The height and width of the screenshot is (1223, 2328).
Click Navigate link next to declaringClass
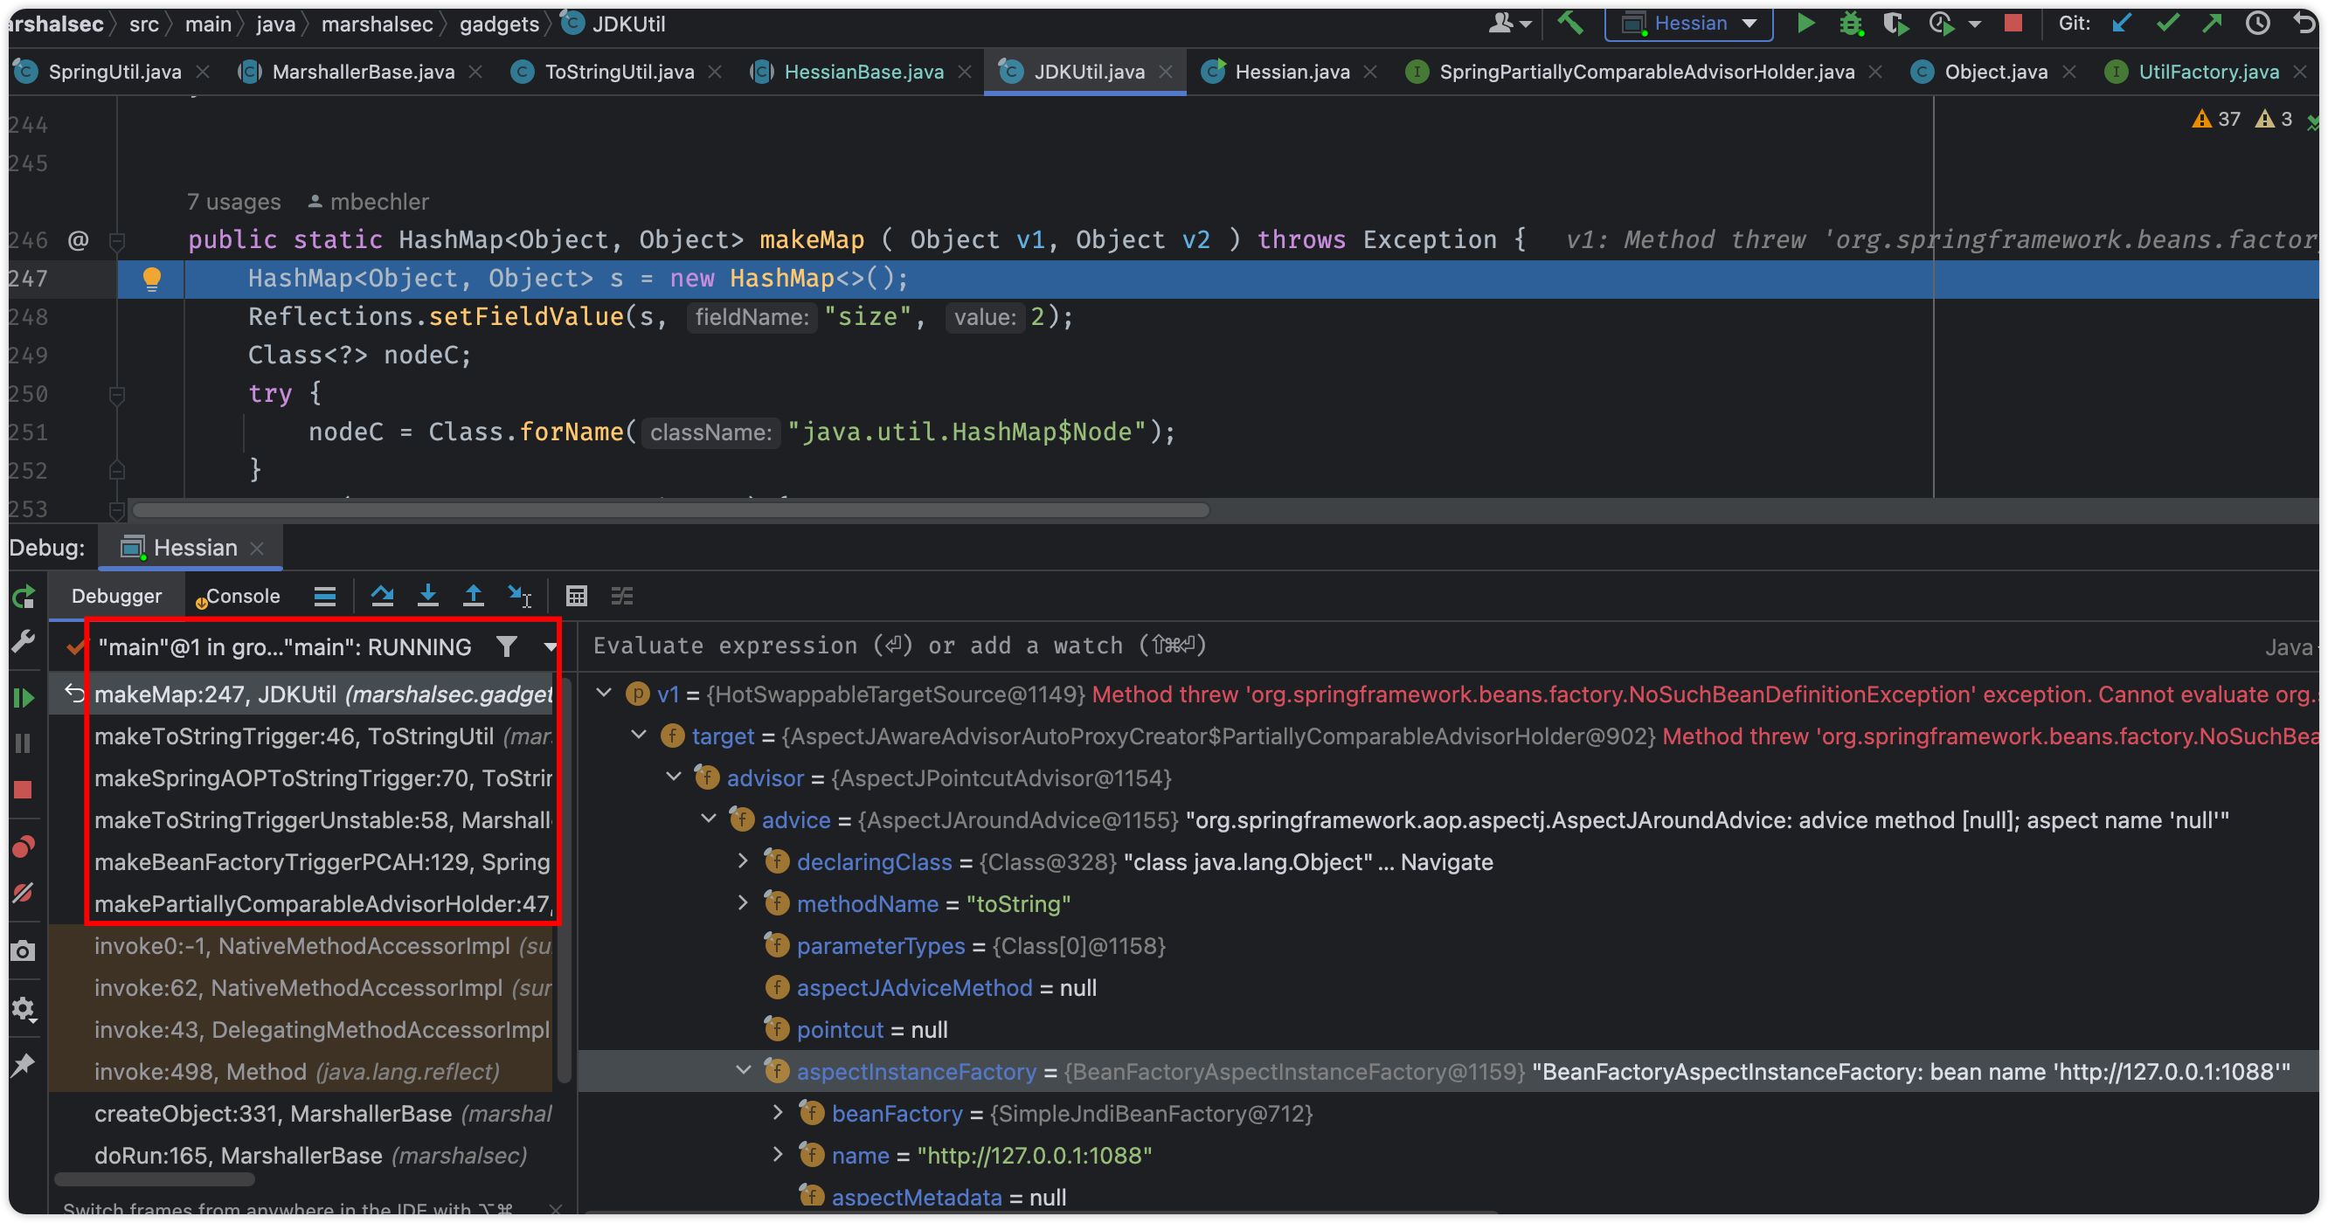(x=1447, y=860)
